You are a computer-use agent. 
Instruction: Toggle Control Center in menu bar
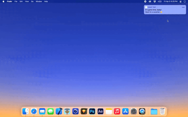coord(180,1)
